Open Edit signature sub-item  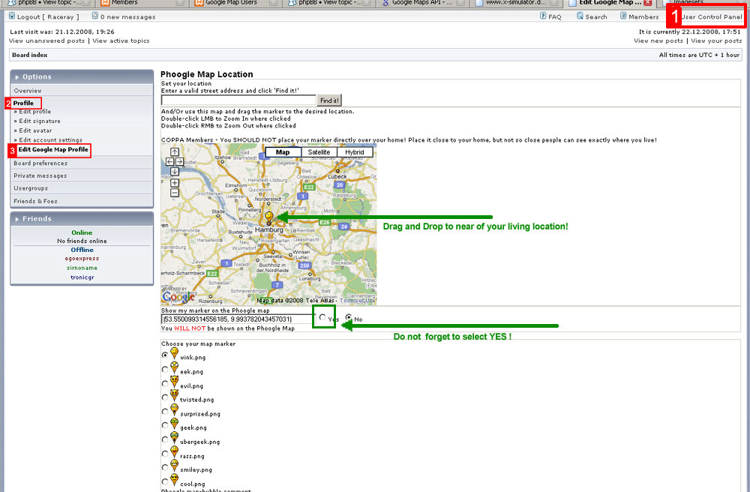[x=40, y=121]
